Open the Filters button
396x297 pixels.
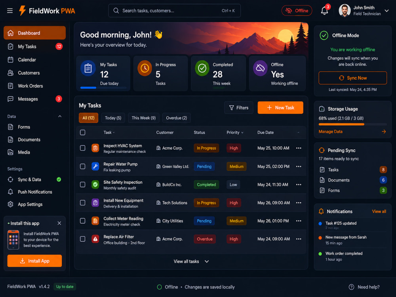(x=239, y=108)
